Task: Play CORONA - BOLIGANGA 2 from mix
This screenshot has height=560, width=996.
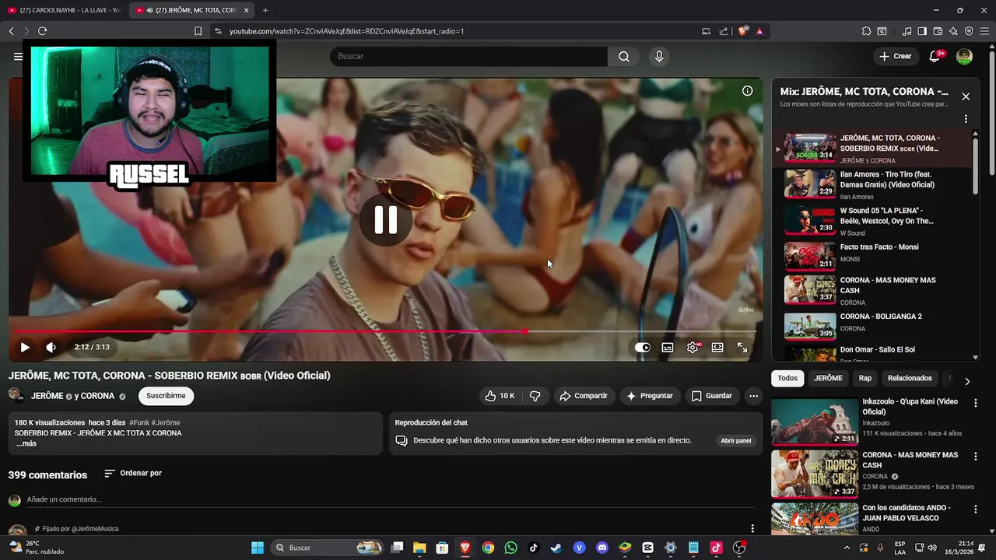Action: click(871, 325)
